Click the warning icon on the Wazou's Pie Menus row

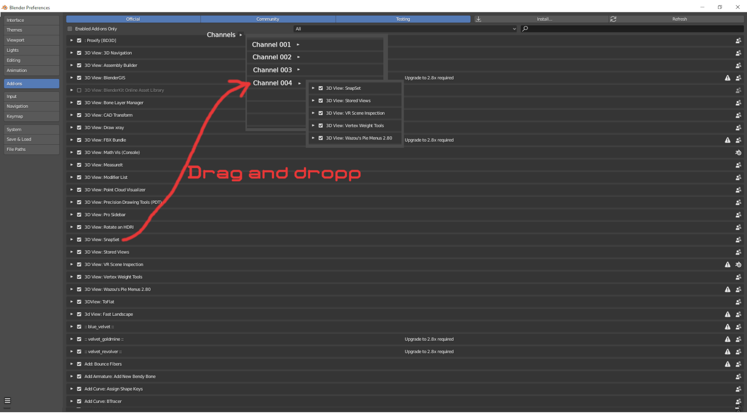click(x=728, y=289)
